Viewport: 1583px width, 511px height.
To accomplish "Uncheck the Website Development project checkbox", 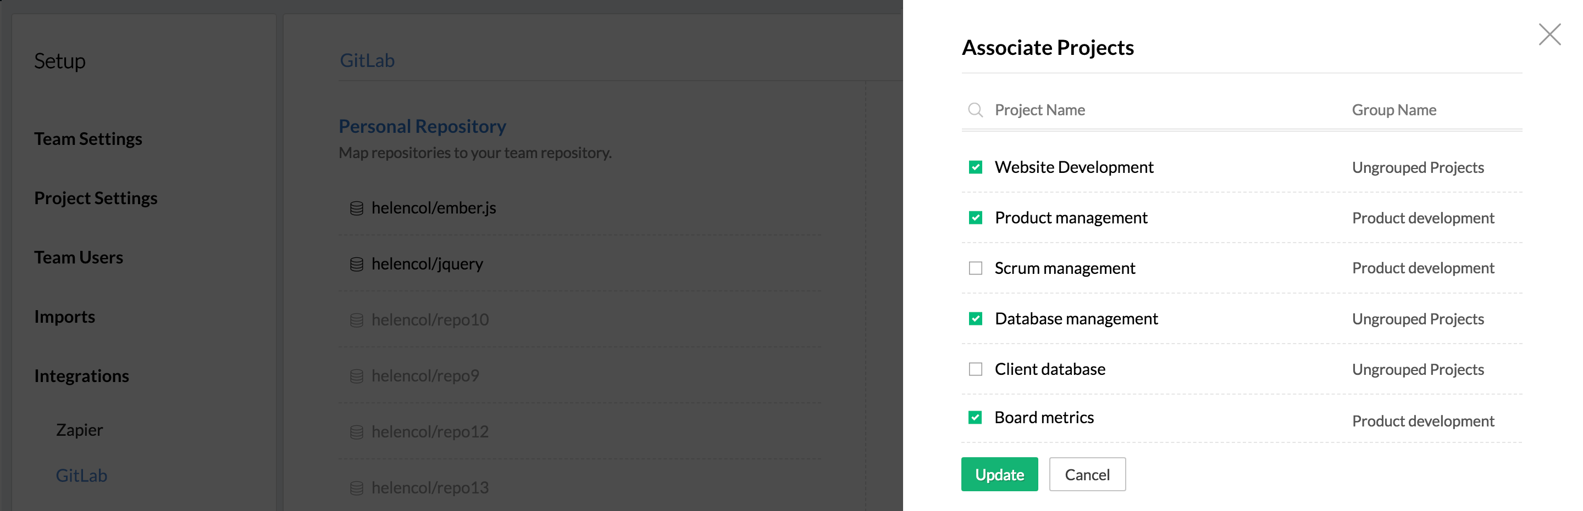I will [975, 167].
